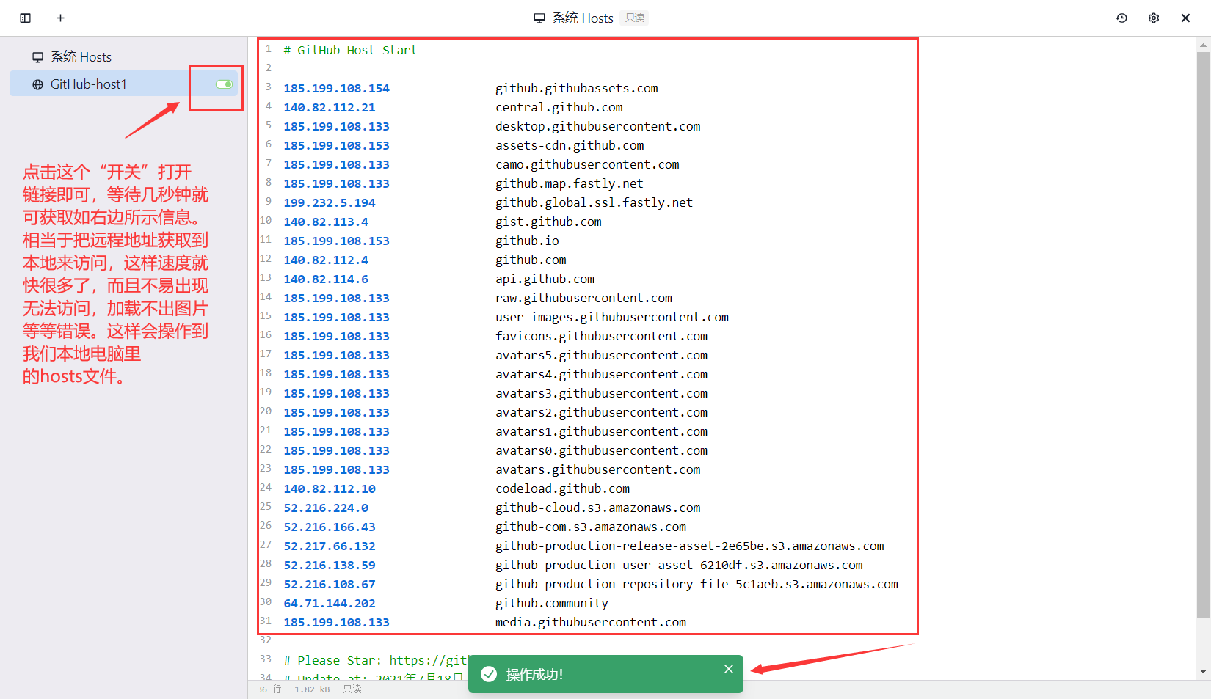
Task: Click the green checkmark icon in success toast
Action: point(489,674)
